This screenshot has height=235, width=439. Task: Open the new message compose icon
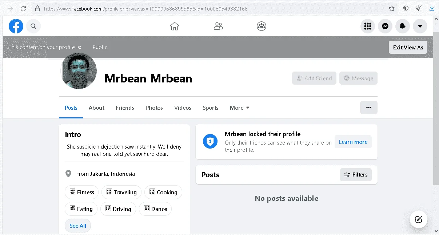(419, 219)
